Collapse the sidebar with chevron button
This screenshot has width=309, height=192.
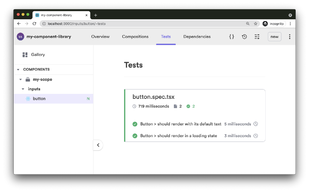pyautogui.click(x=98, y=145)
